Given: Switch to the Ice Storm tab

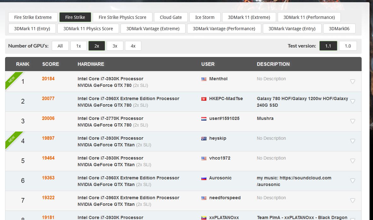Looking at the screenshot, I should pyautogui.click(x=205, y=17).
